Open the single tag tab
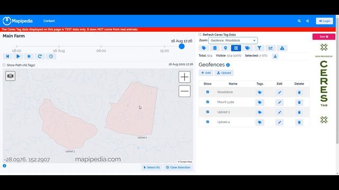 point(203,48)
